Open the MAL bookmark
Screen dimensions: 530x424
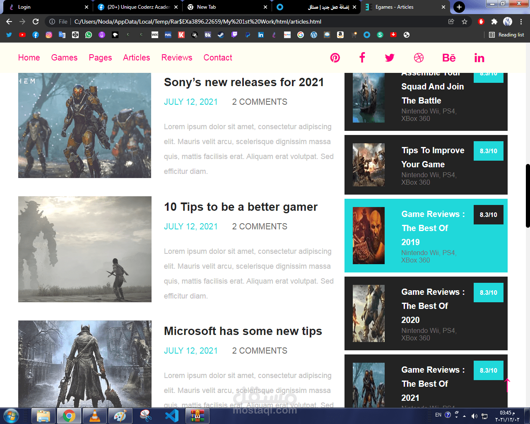168,35
